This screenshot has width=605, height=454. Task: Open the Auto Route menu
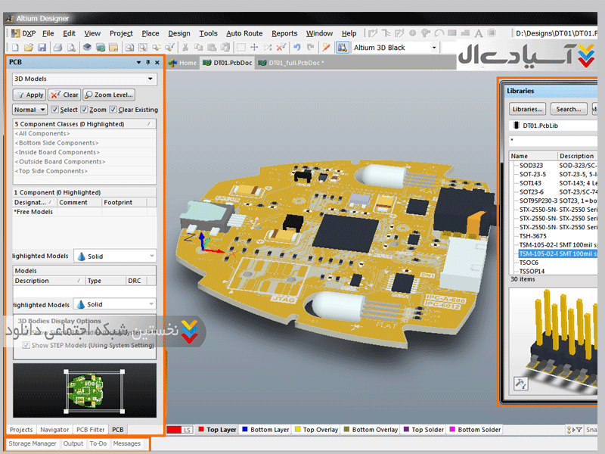tap(244, 33)
